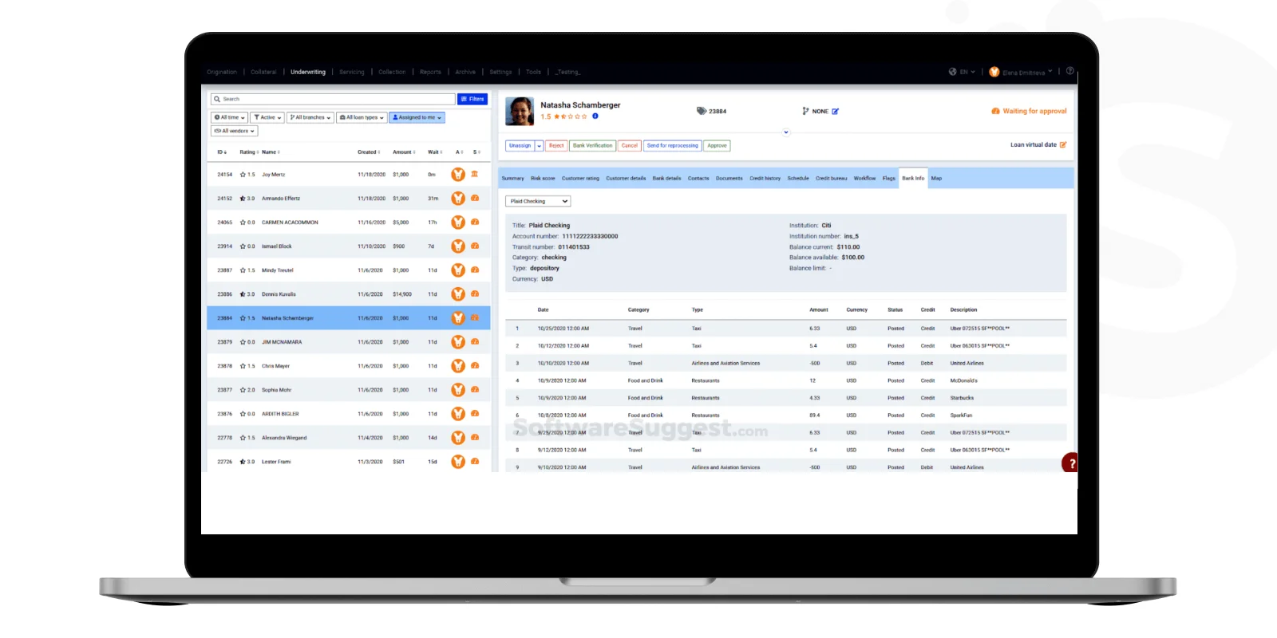Click the tag icon beside 23884

click(702, 111)
